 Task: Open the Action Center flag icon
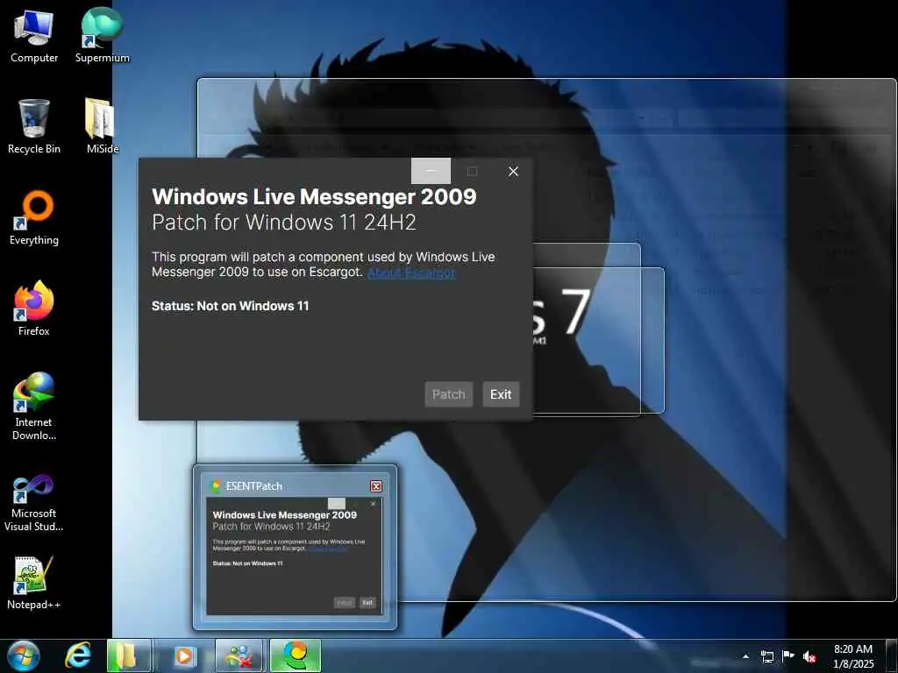coord(788,656)
